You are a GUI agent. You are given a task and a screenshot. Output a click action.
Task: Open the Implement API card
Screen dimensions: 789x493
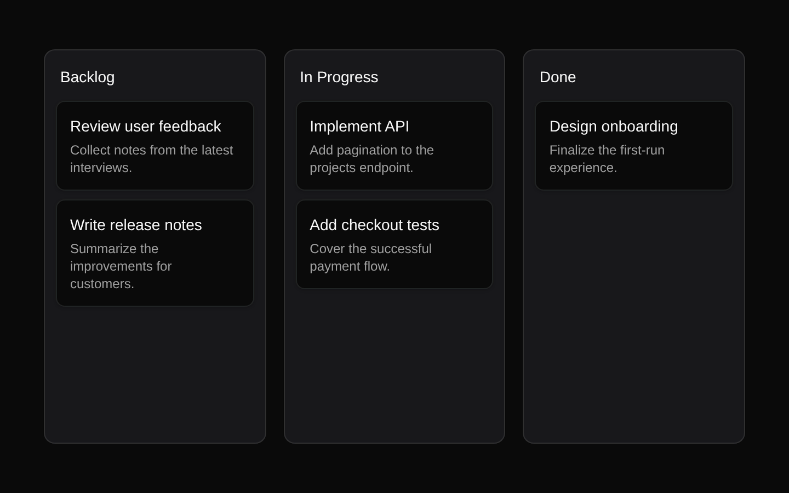click(x=395, y=146)
